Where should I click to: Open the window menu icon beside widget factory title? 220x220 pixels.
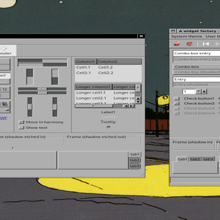(173, 31)
